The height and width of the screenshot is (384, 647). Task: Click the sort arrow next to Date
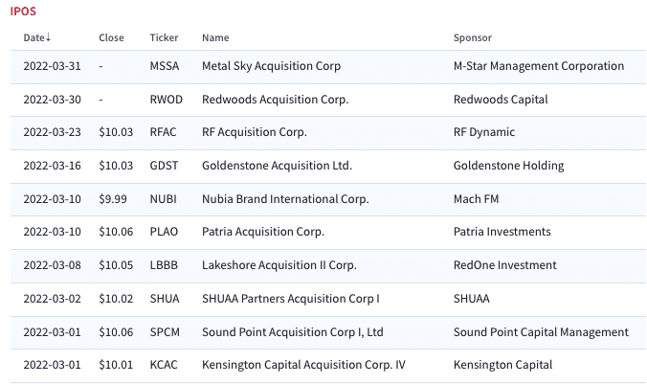coord(48,37)
